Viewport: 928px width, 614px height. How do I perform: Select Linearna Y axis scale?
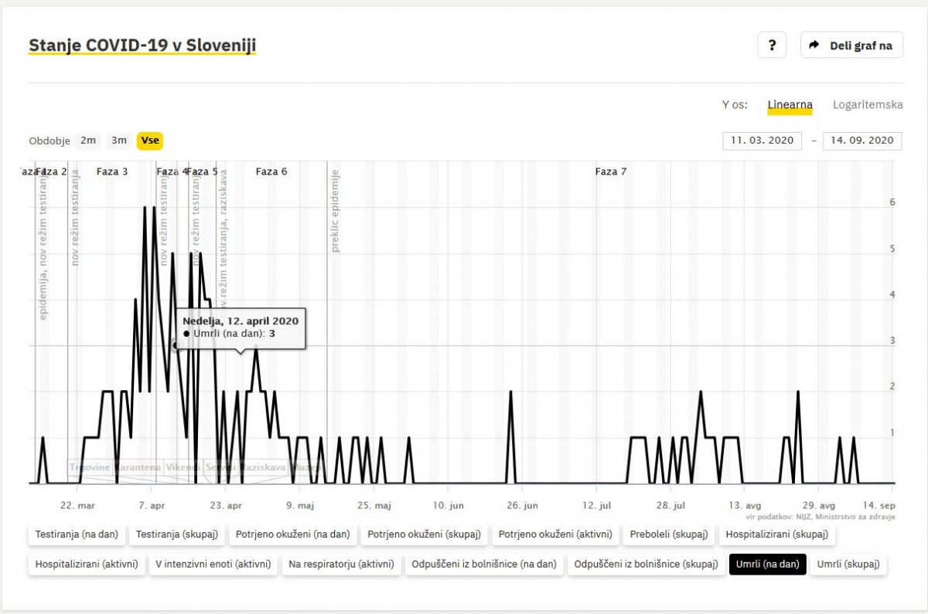click(790, 104)
